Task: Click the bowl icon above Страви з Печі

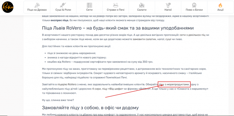Action: [116, 5]
